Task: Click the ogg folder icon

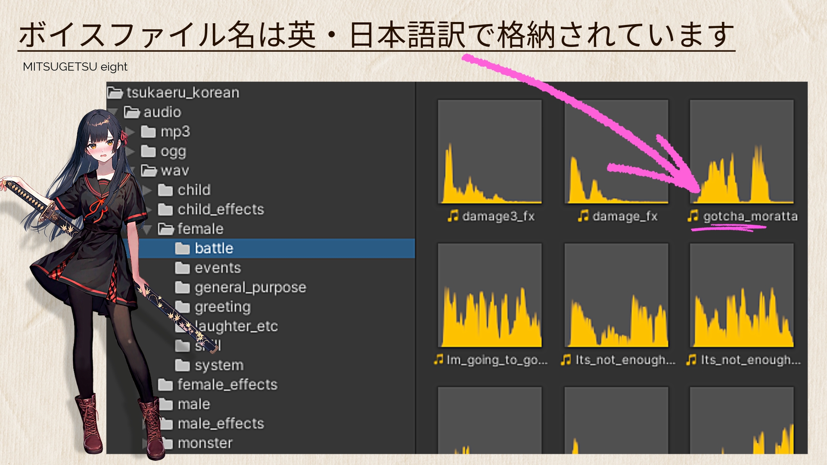Action: point(148,152)
